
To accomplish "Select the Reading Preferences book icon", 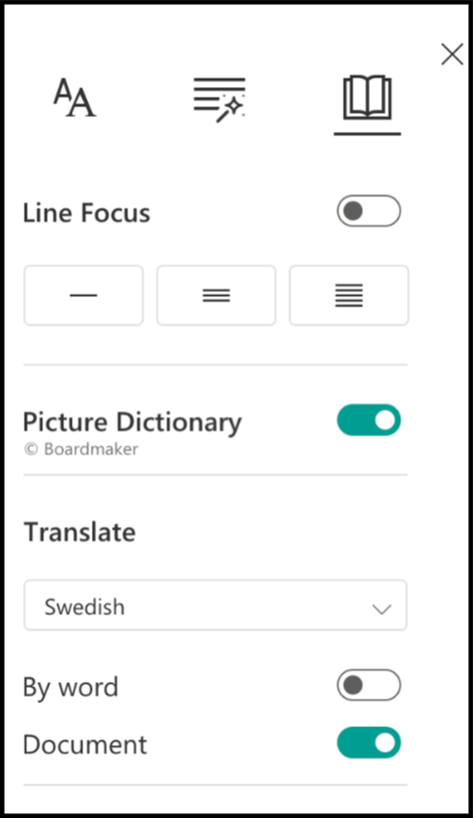I will coord(367,98).
